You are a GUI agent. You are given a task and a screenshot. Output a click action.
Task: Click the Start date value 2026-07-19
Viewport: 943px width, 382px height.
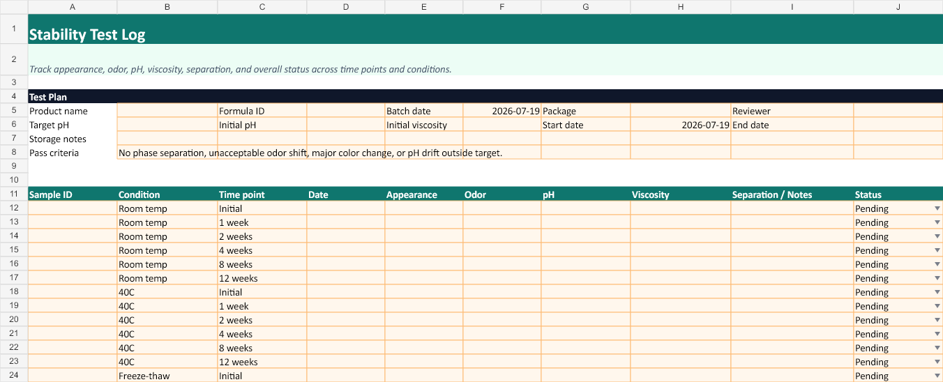(x=681, y=125)
